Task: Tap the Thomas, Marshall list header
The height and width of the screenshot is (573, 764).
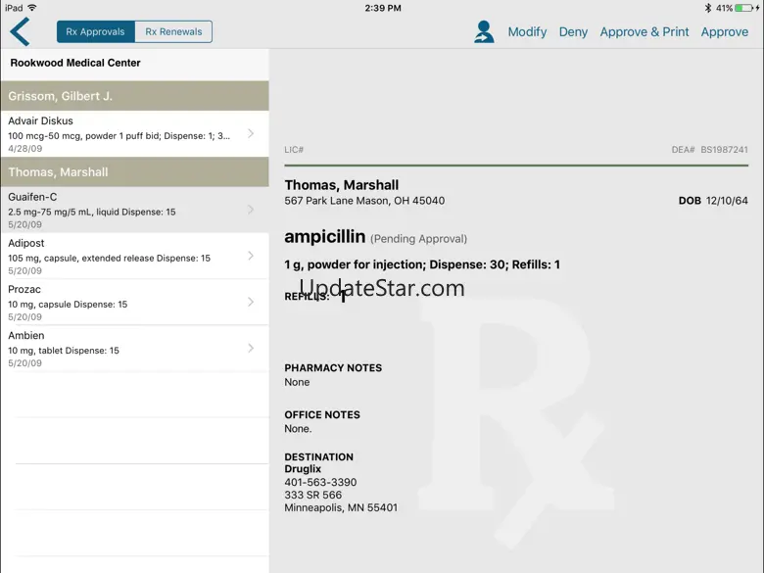Action: 134,171
